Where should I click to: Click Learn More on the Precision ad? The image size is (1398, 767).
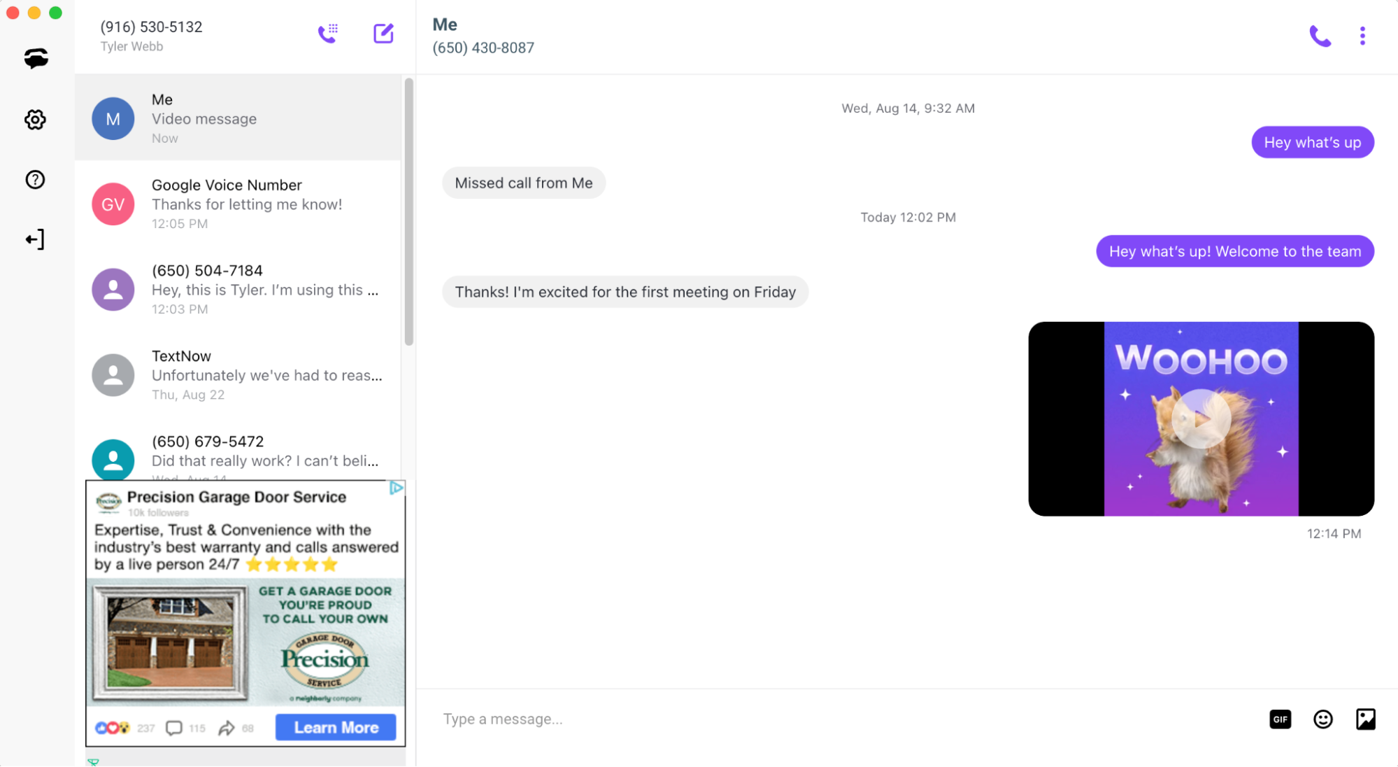coord(336,727)
